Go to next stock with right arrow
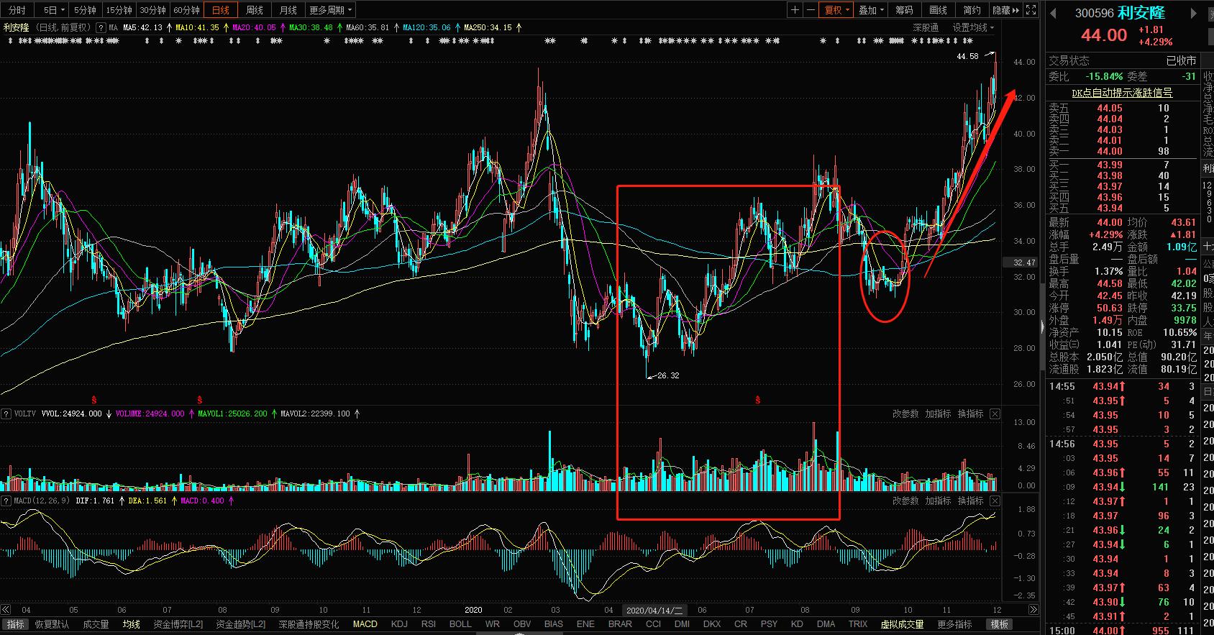 [x=1195, y=14]
